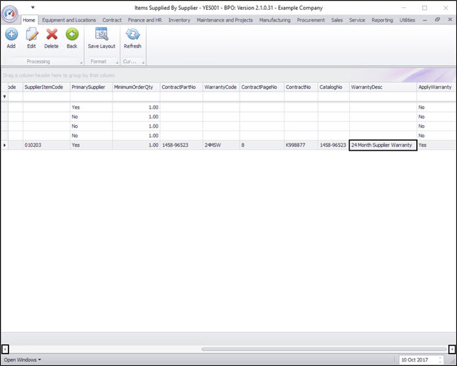Switch to the Inventory tab

tap(179, 20)
